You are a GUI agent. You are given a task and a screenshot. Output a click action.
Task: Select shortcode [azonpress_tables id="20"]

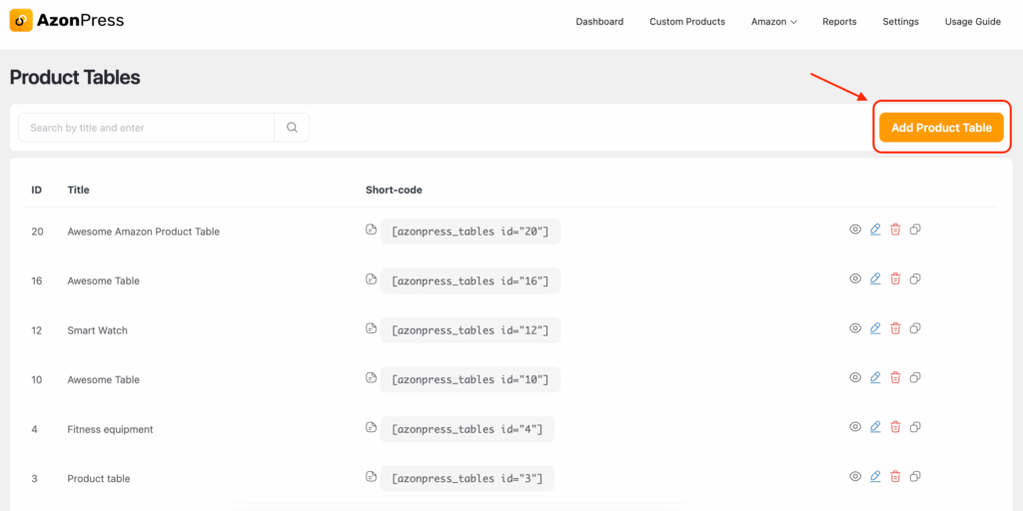[x=470, y=232]
